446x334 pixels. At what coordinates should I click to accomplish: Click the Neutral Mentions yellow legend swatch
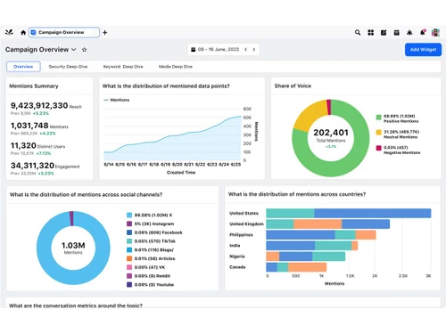[378, 133]
